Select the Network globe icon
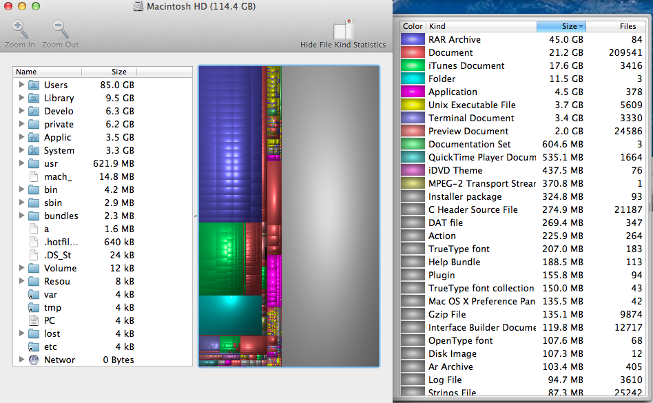This screenshot has width=653, height=403. [34, 360]
